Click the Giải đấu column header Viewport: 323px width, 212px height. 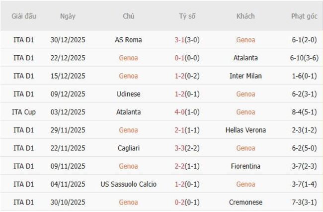click(x=24, y=16)
